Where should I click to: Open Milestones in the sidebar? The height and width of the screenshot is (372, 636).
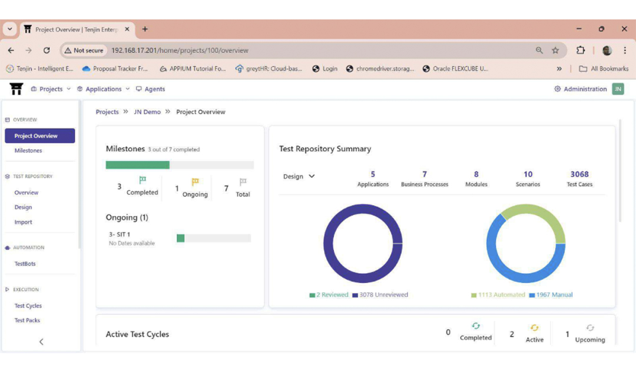coord(28,150)
